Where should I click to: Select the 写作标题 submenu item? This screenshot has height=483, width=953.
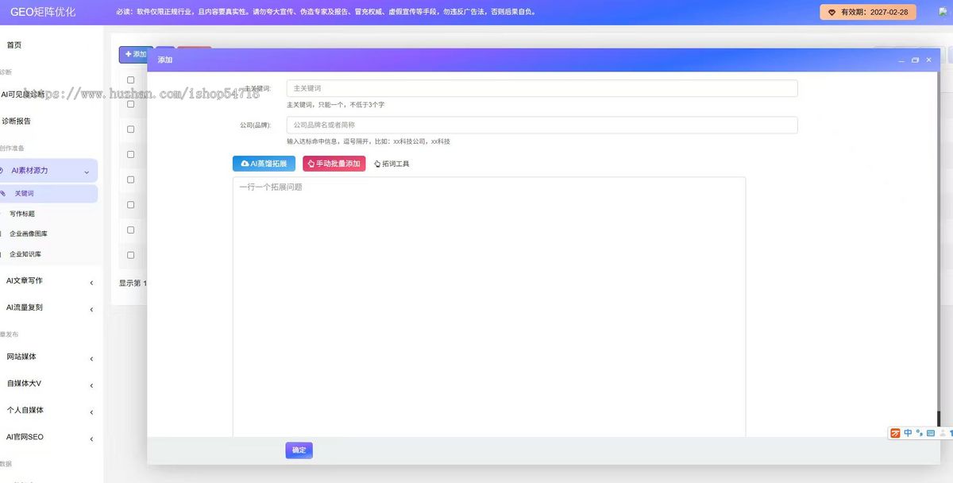tap(22, 214)
